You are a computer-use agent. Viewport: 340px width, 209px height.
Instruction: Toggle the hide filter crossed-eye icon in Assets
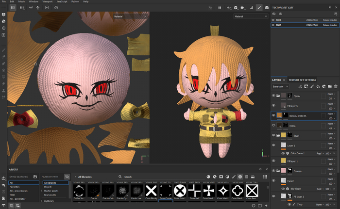[67, 177]
